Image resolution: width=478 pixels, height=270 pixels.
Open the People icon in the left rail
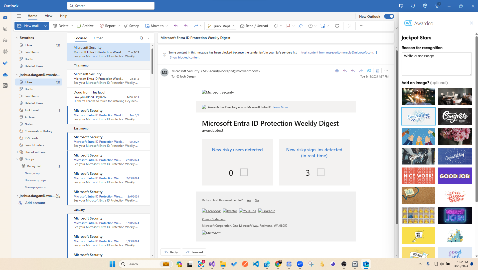click(5, 40)
